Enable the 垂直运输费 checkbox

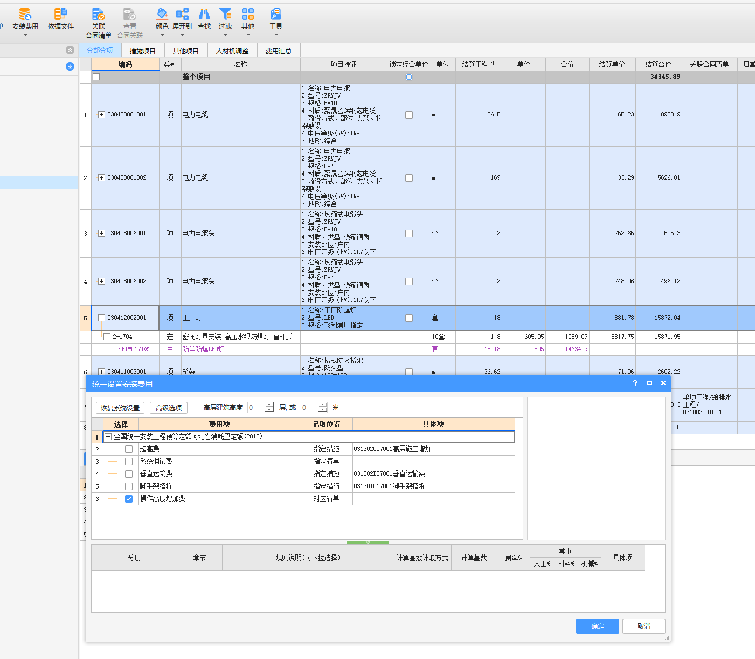(129, 474)
